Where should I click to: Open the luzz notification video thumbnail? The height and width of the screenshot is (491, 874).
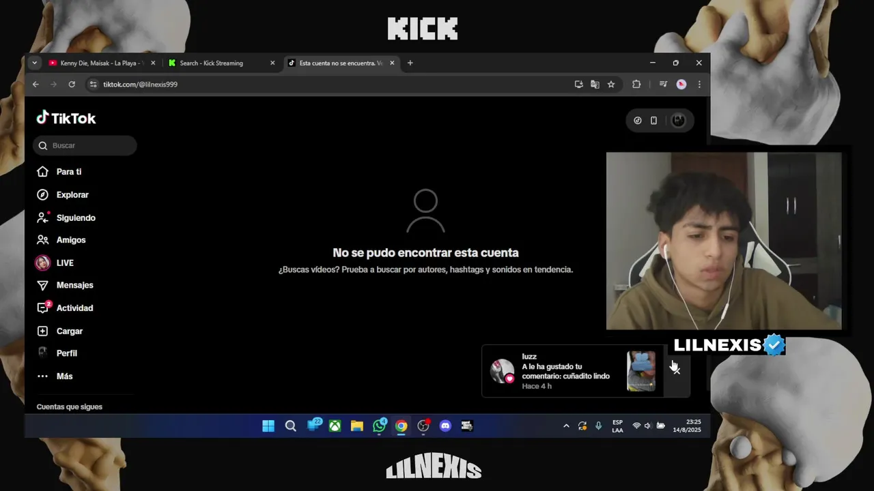(x=641, y=371)
